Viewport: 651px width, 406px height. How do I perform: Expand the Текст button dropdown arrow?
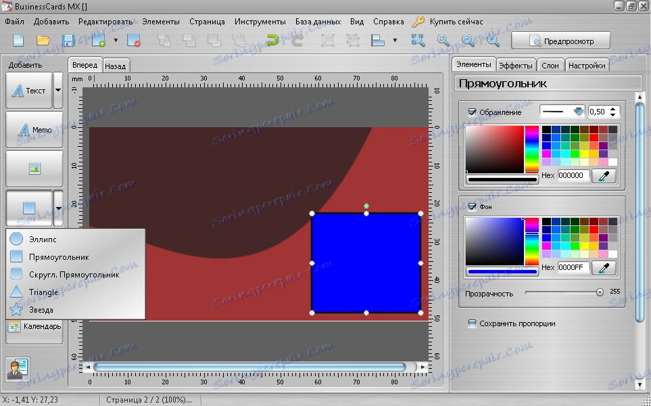coord(58,91)
